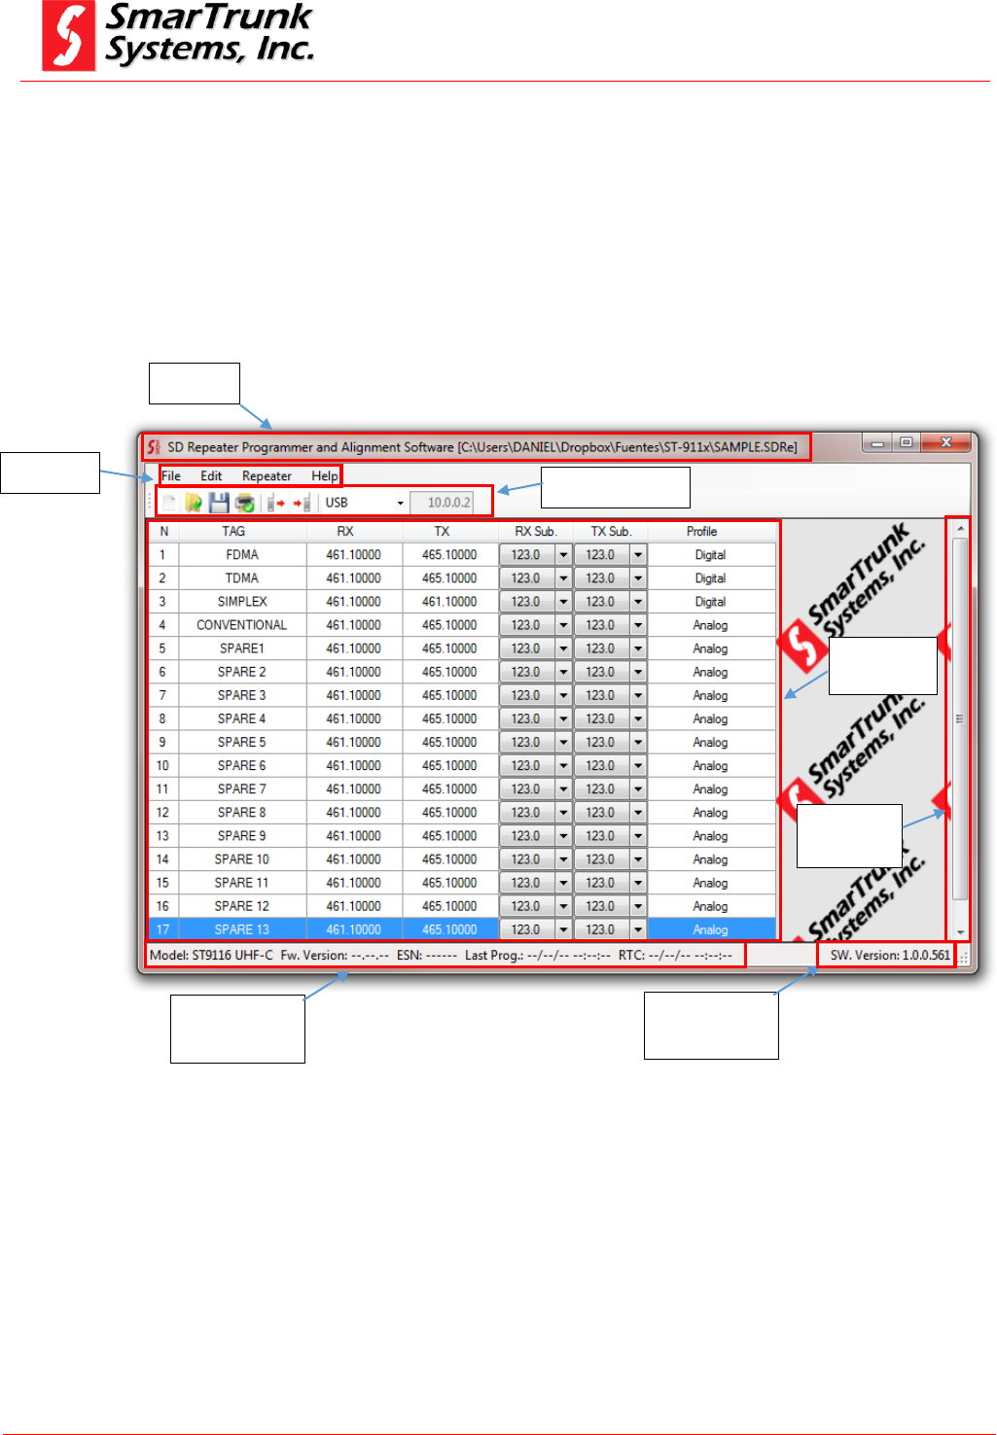The image size is (997, 1435).
Task: Click the Model: ST9116 UHF-C status text
Action: point(211,956)
